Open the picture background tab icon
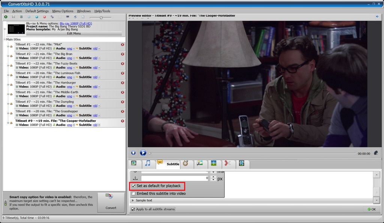384x223 pixels. click(x=199, y=164)
